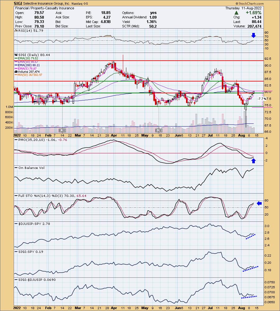Image resolution: width=280 pixels, height=311 pixels.
Task: Click the EMA(50) 80.57 legend entry
Action: (26, 62)
